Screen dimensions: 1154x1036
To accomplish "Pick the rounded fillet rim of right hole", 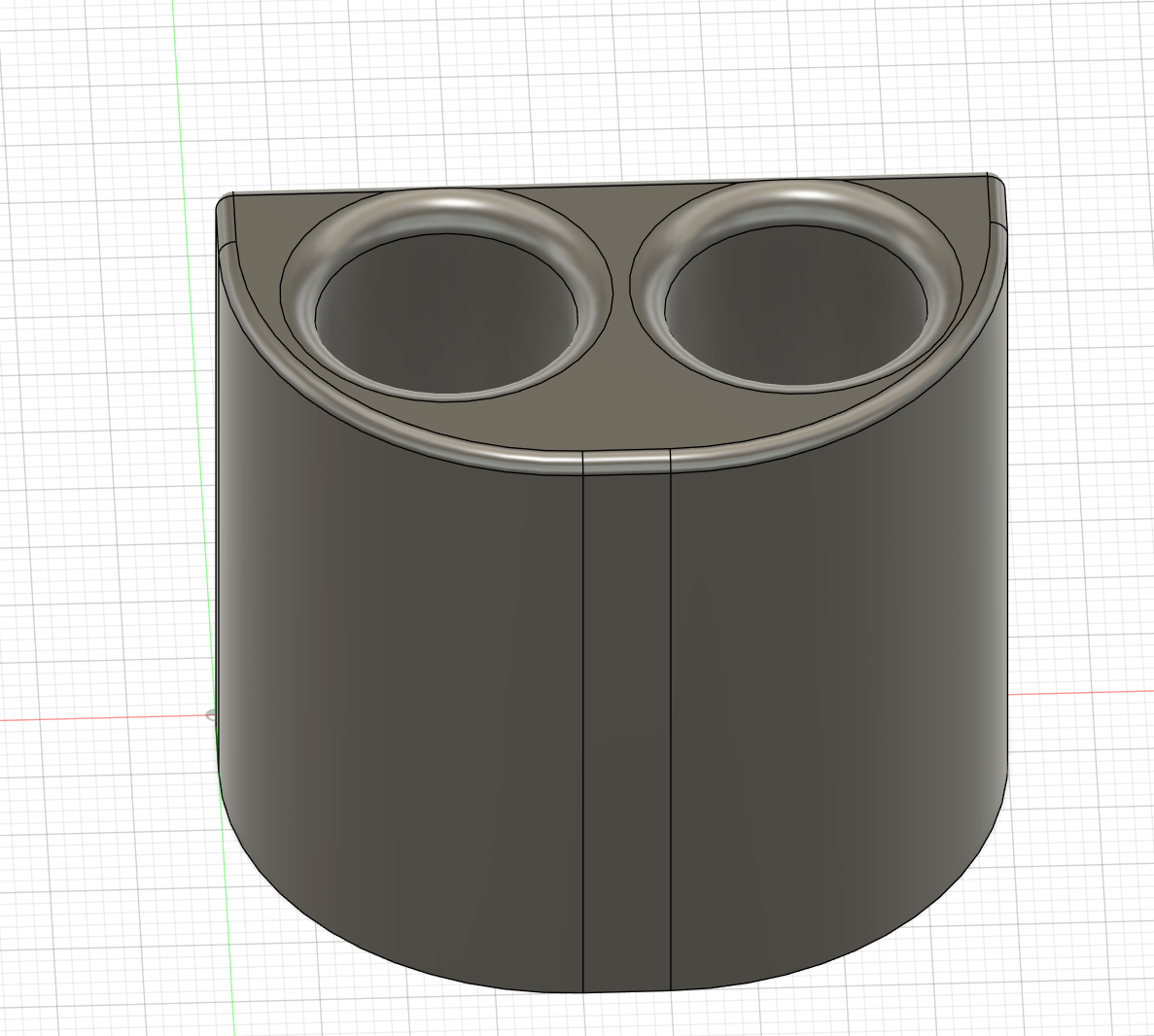I will [x=798, y=202].
